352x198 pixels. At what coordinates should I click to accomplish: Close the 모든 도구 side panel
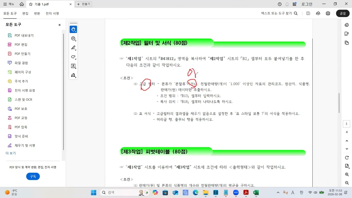coord(59,25)
